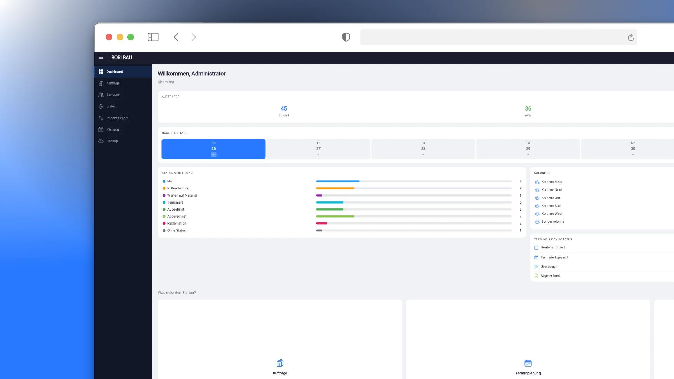The image size is (674, 379).
Task: Click the browser address bar
Action: (498, 37)
